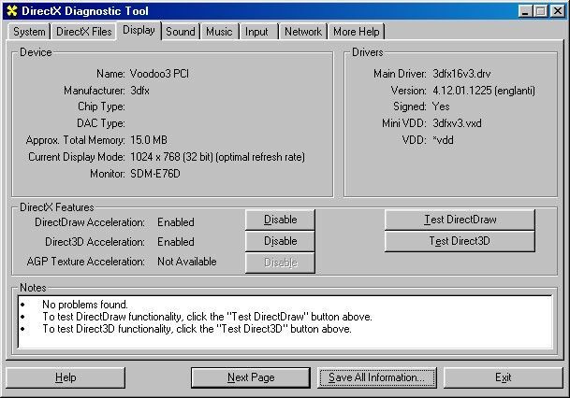Viewport: 570px width, 398px height.
Task: Open the More Help tab
Action: pyautogui.click(x=357, y=32)
